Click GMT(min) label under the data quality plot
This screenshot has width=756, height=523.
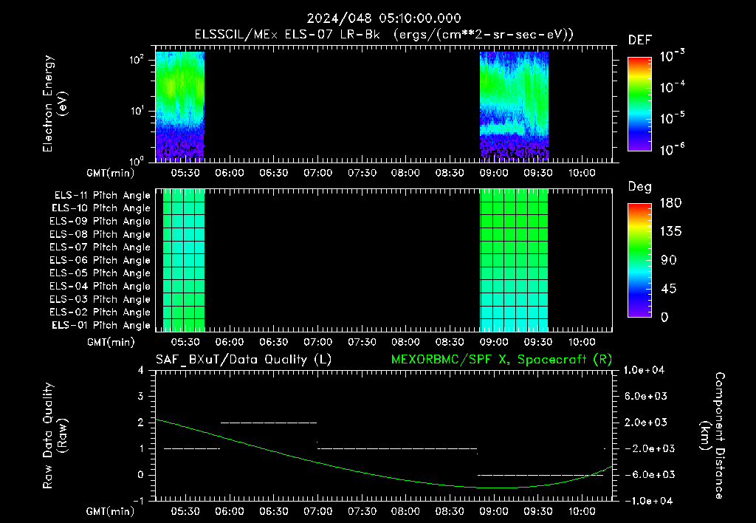(x=111, y=512)
